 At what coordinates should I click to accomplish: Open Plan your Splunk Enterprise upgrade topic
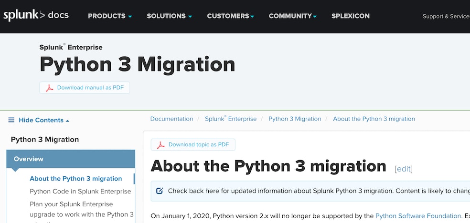pos(82,212)
